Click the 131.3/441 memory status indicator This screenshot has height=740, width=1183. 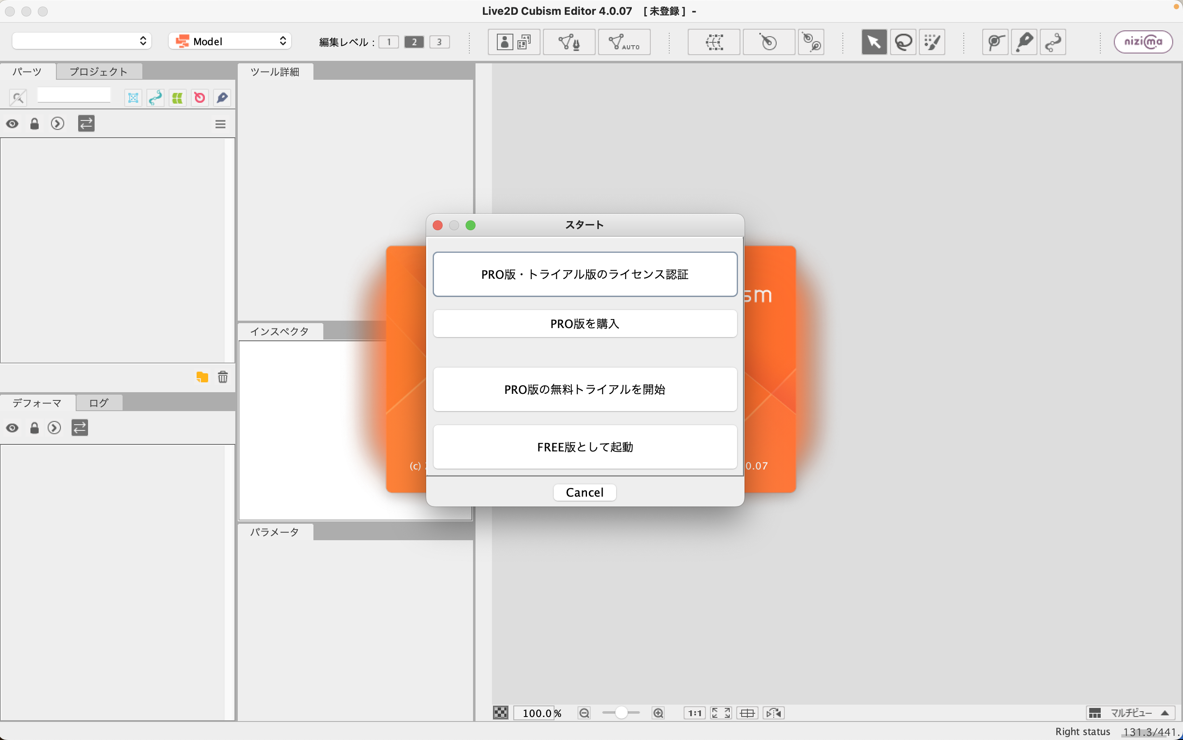[1150, 732]
